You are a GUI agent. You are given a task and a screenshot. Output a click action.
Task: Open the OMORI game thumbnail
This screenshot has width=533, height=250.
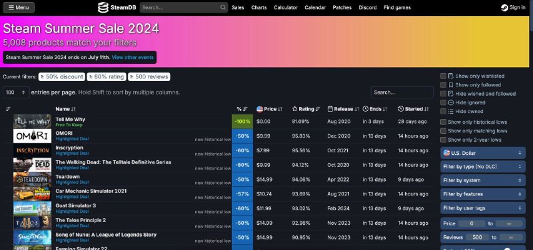32,136
